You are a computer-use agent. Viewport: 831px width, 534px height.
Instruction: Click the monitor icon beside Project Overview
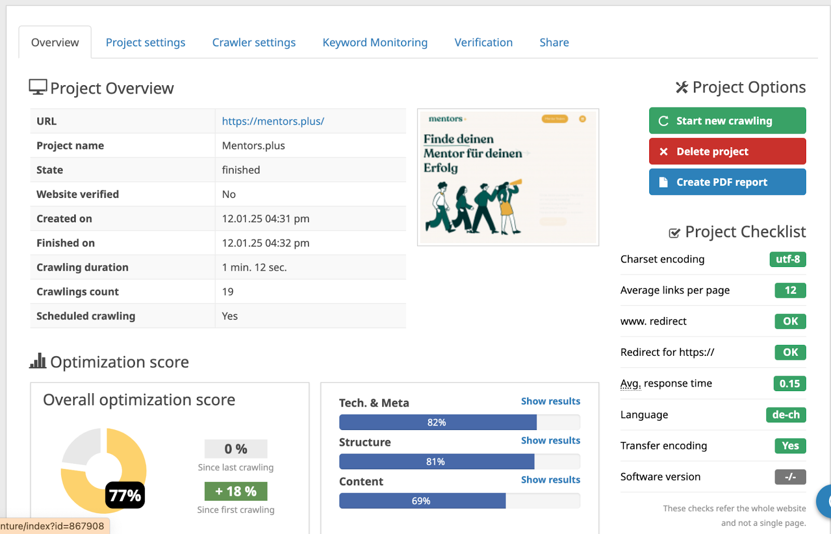click(x=37, y=87)
